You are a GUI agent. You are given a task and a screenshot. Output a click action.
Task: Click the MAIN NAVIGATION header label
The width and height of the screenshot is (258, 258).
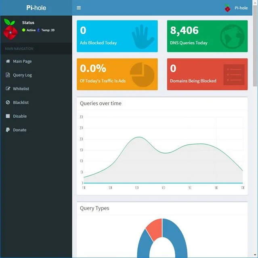tap(19, 49)
